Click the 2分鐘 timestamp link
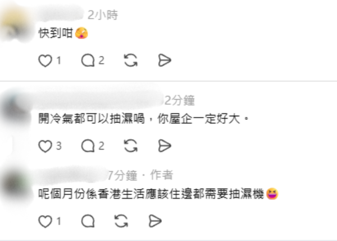Screen dimensions: 337x241 coord(180,100)
